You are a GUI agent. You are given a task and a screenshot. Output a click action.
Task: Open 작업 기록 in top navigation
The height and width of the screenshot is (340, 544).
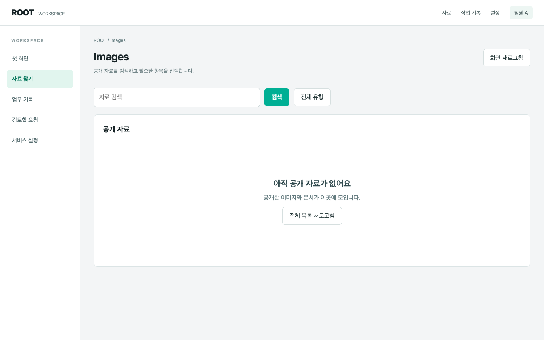(x=471, y=13)
